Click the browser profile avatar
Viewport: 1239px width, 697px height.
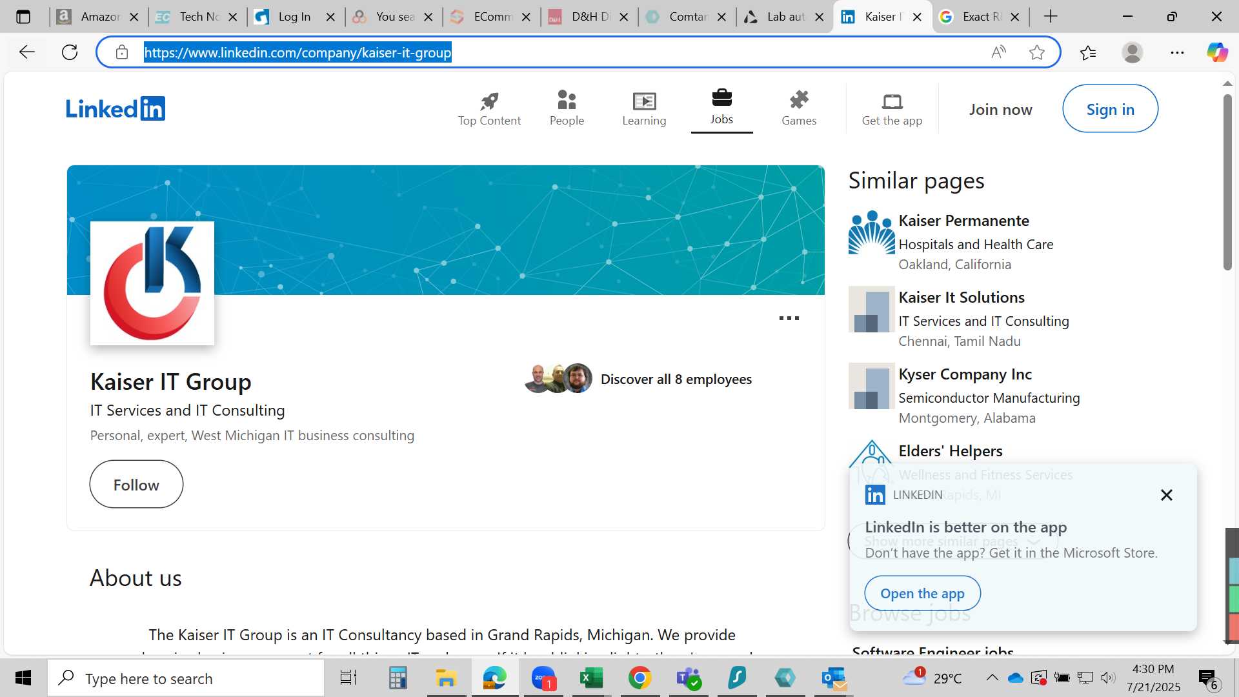(1133, 52)
